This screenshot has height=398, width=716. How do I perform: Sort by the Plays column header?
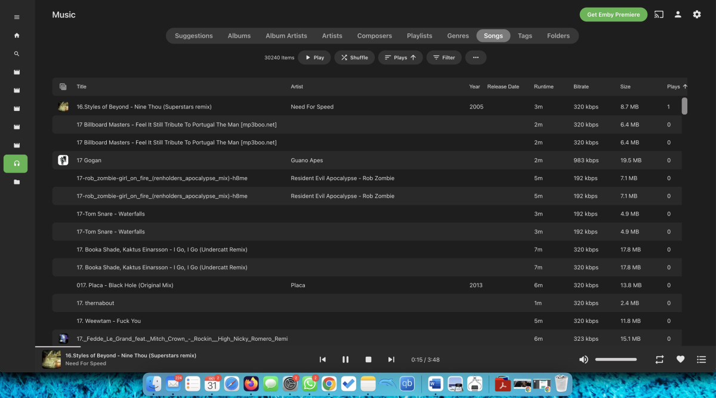[677, 87]
